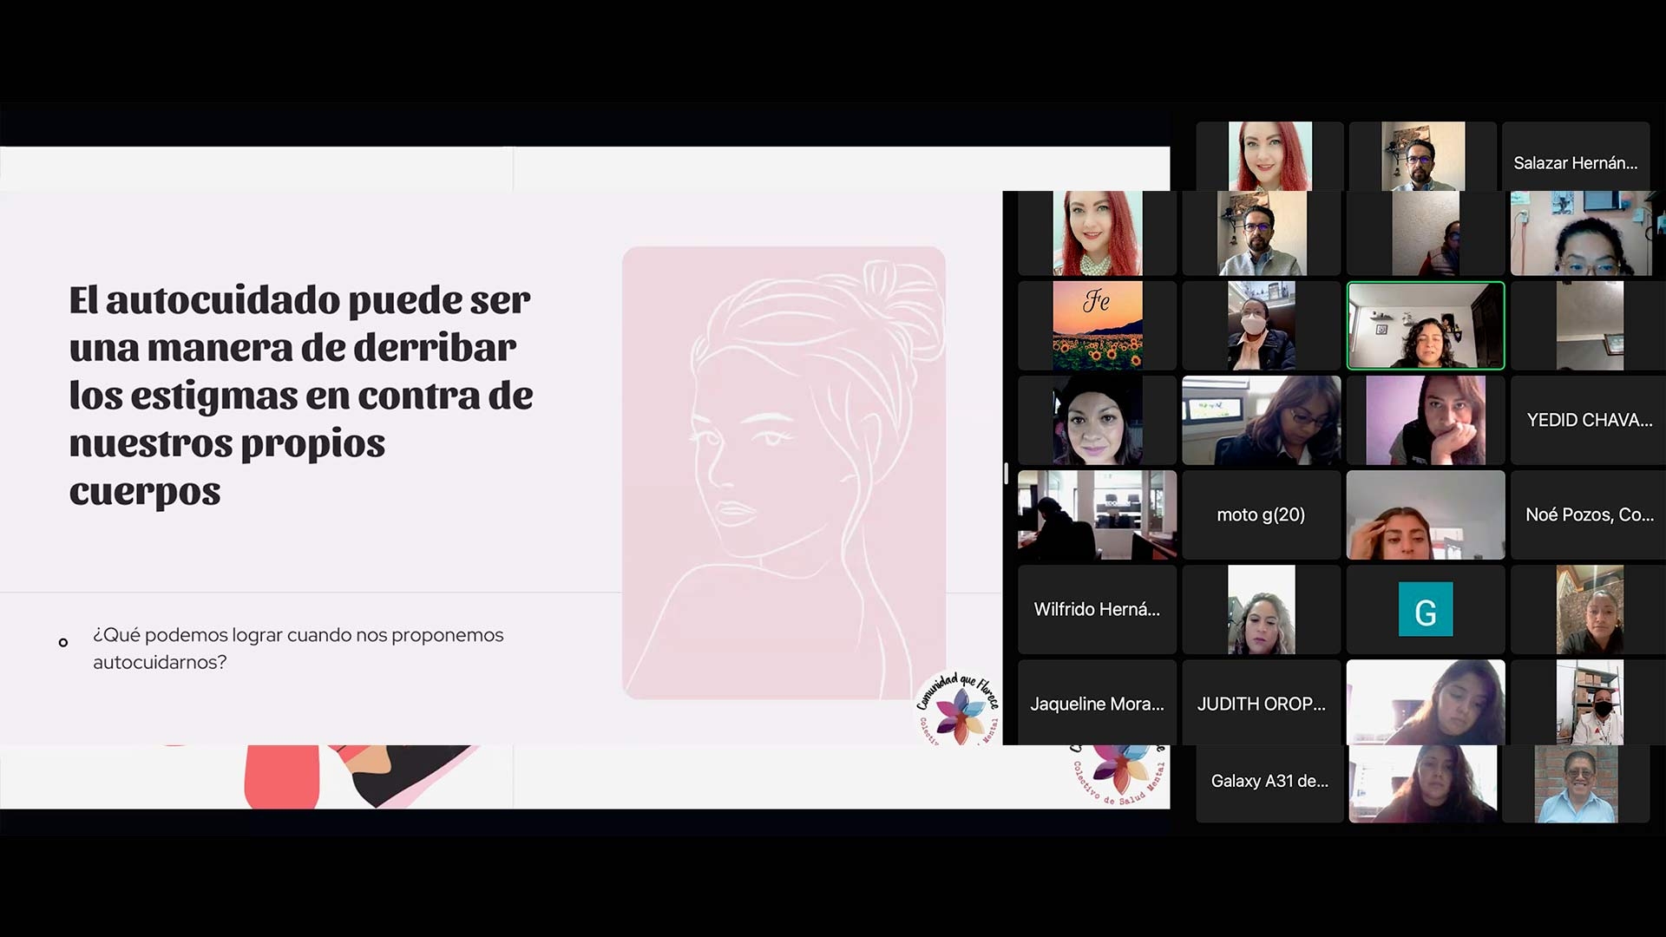This screenshot has width=1666, height=937.
Task: Click the 'Fe' sunflower profile picture tile
Action: point(1097,326)
